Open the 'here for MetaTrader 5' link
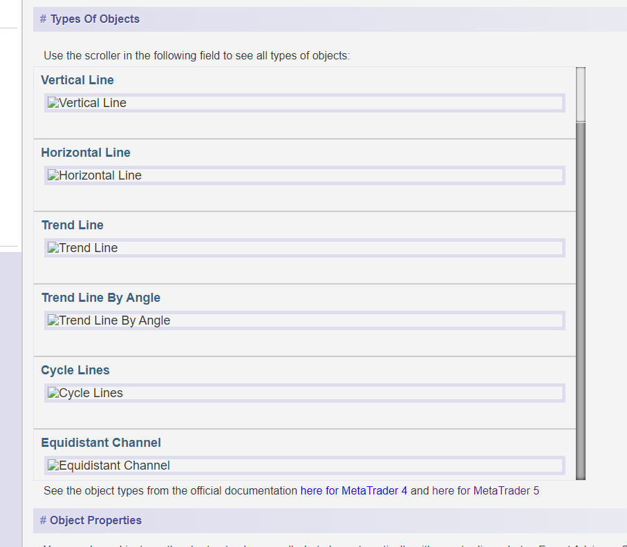Image resolution: width=627 pixels, height=547 pixels. tap(485, 490)
